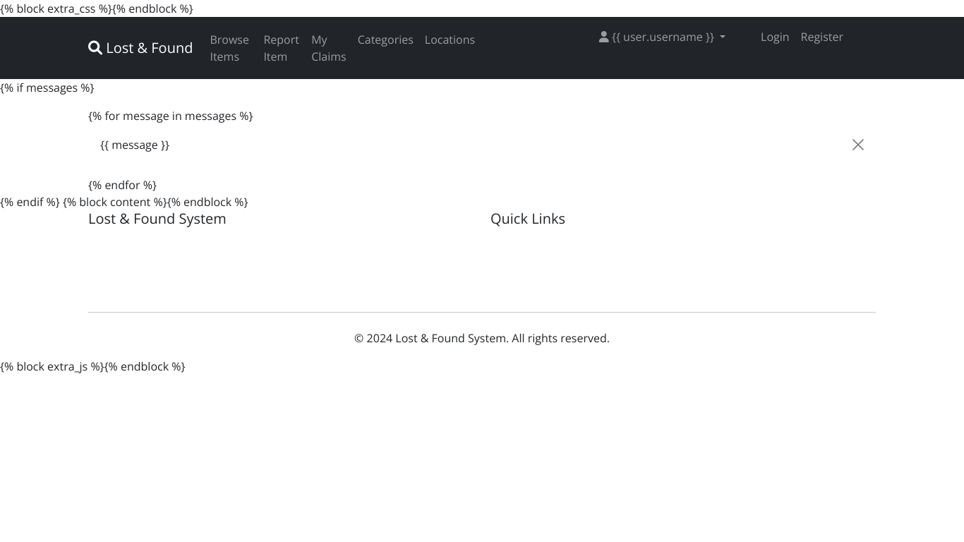Click the Lost & Found brand title

tap(149, 48)
